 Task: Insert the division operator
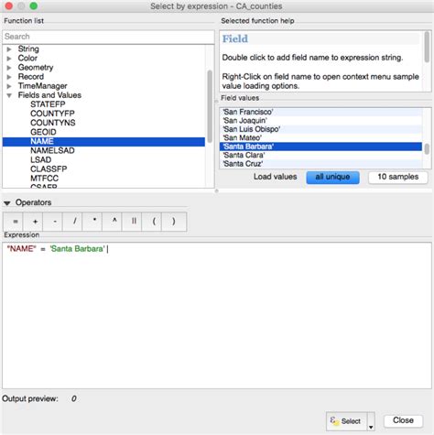tap(72, 222)
